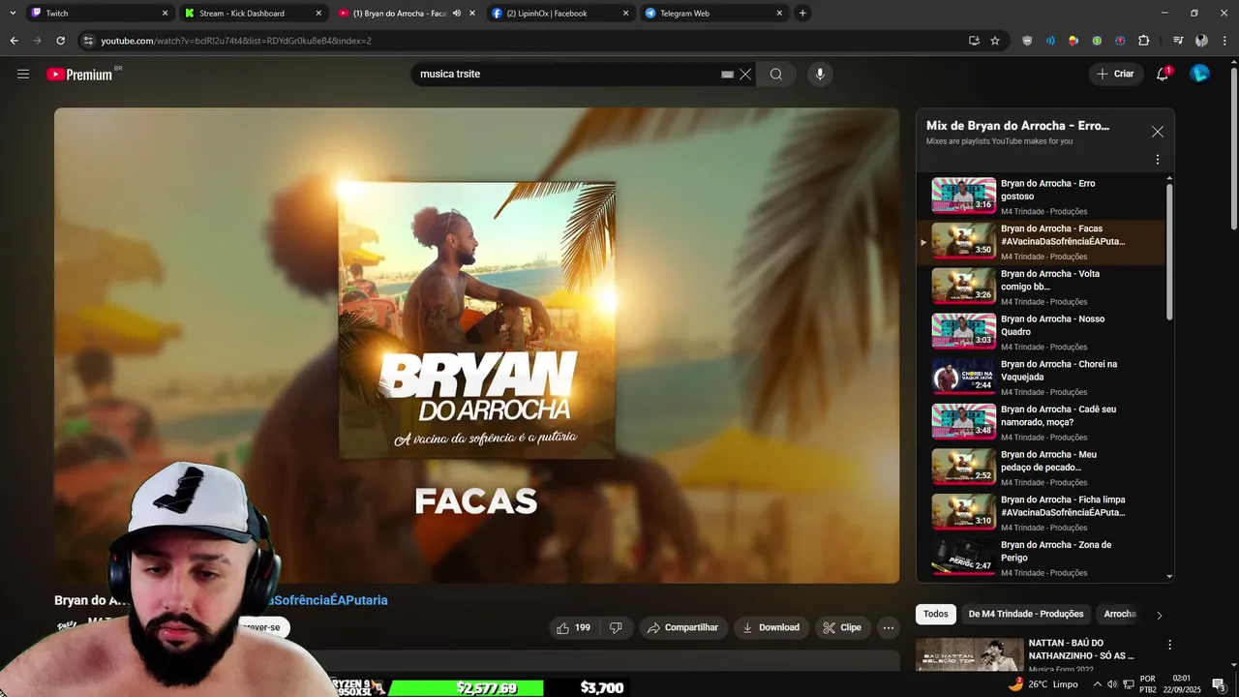Screen dimensions: 1239x697
Task: Open notifications bell
Action: click(1163, 74)
